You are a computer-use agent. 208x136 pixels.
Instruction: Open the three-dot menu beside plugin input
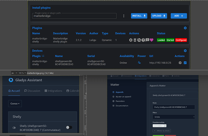point(124,16)
